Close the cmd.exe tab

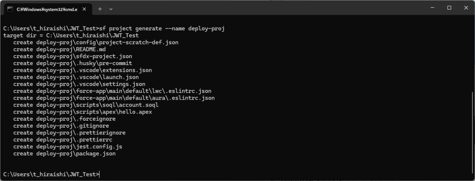point(85,9)
